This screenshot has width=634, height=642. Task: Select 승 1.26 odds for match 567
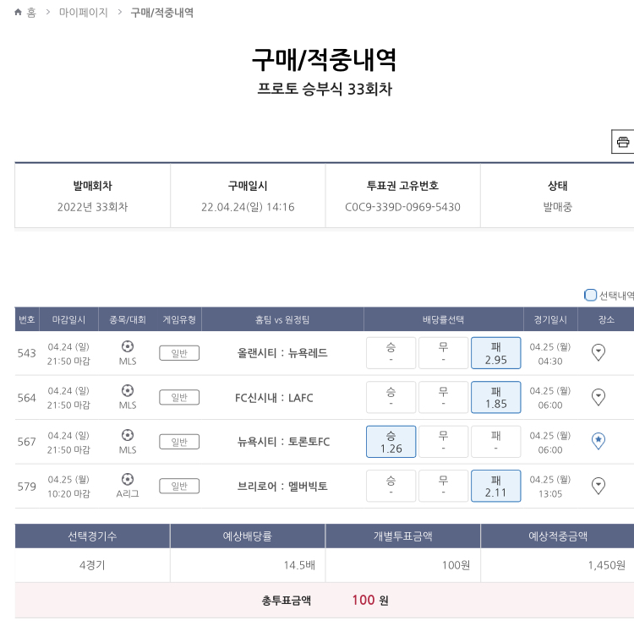point(391,442)
